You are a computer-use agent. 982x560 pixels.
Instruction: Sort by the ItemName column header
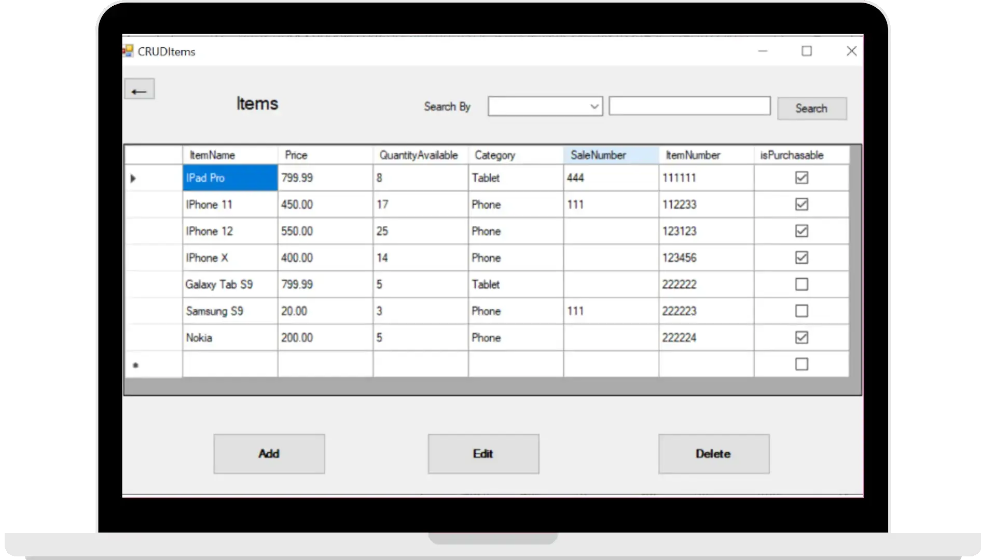pos(230,155)
